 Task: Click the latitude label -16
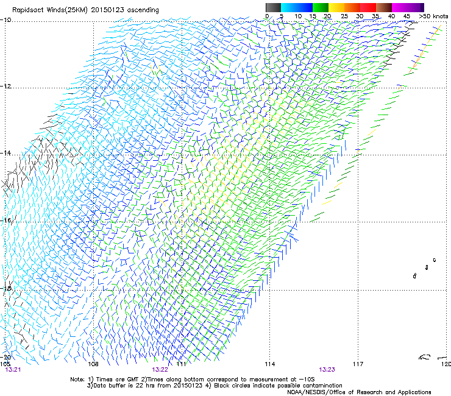point(5,221)
